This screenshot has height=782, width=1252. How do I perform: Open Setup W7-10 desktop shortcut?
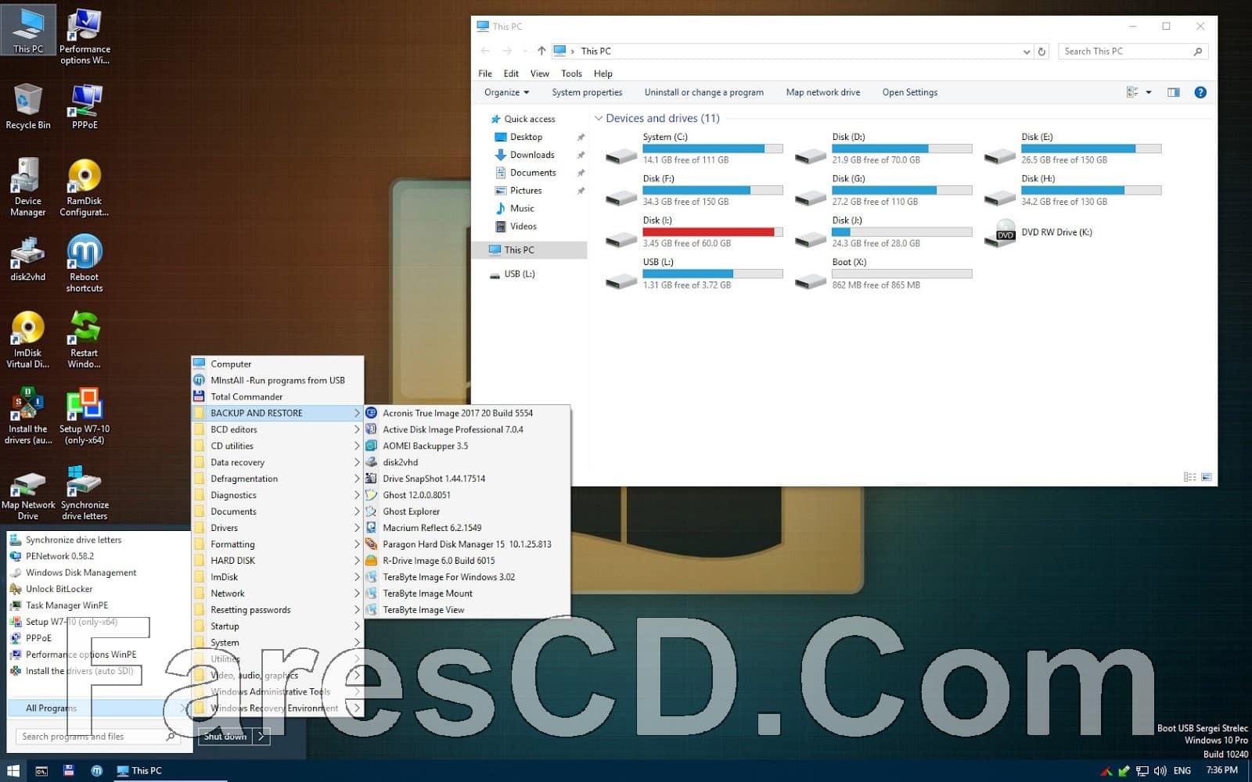tap(85, 415)
